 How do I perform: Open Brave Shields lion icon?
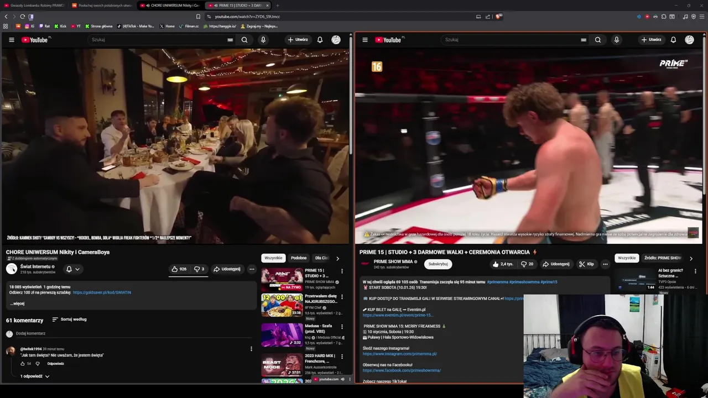click(x=498, y=17)
